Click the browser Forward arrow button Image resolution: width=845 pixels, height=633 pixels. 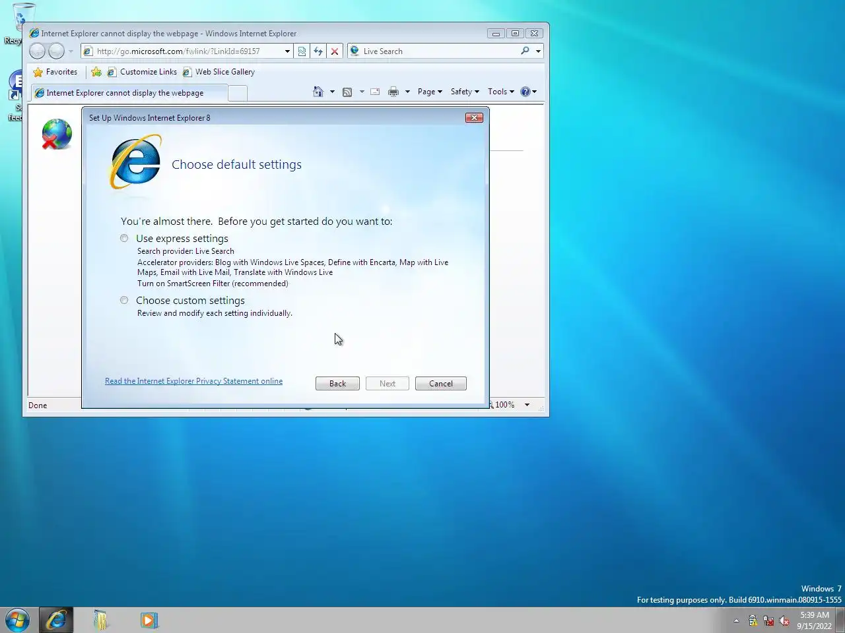[57, 51]
